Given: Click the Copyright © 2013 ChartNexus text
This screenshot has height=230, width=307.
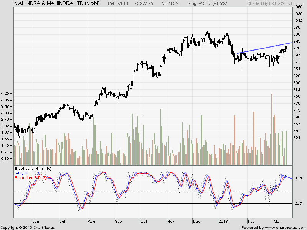Looking at the screenshot, I should (x=28, y=228).
